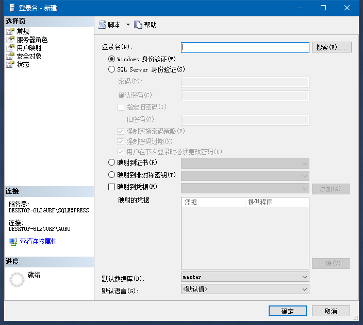363x325 pixels.
Task: Click the 删除(V) button
Action: tap(331, 263)
